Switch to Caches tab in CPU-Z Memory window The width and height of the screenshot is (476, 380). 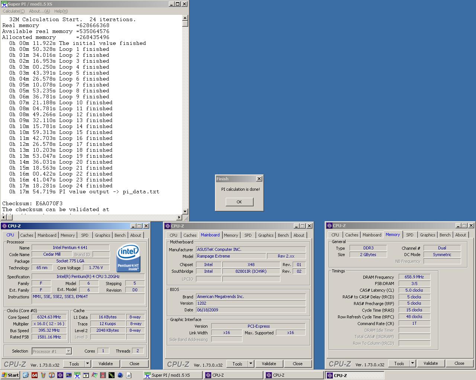pos(352,235)
